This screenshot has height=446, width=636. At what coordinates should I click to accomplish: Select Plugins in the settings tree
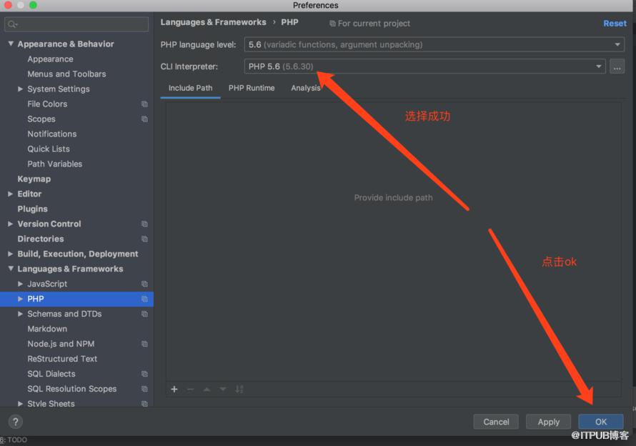pyautogui.click(x=32, y=209)
